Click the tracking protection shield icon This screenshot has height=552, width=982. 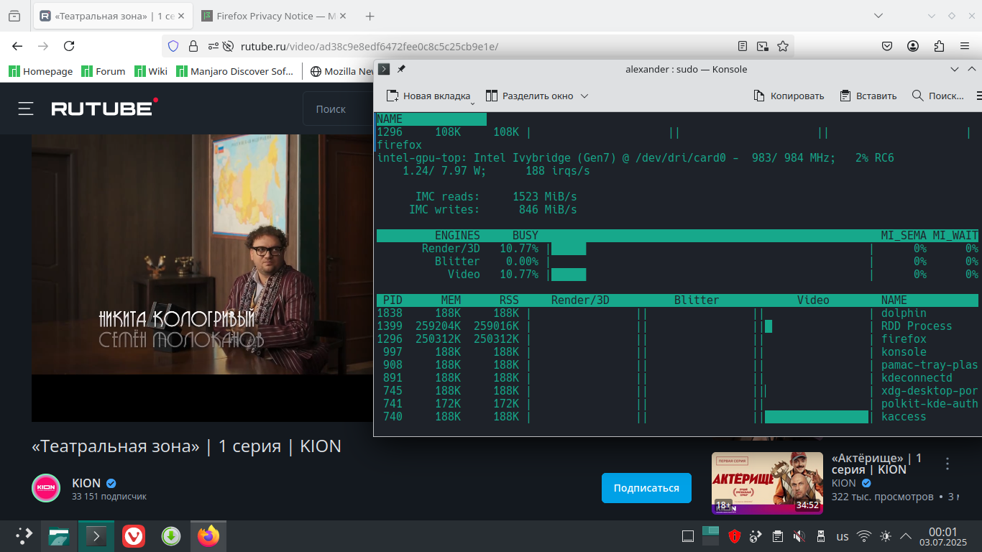(173, 46)
